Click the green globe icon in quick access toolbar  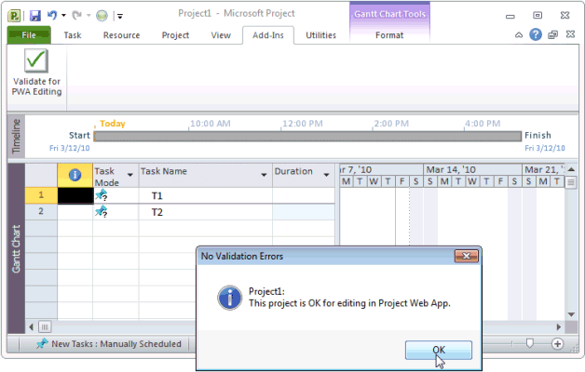tap(102, 16)
